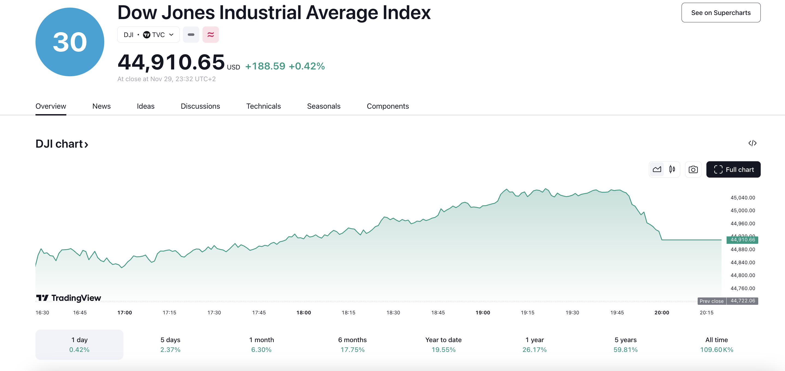This screenshot has width=785, height=371.
Task: Click the gray dash market status icon
Action: 191,35
